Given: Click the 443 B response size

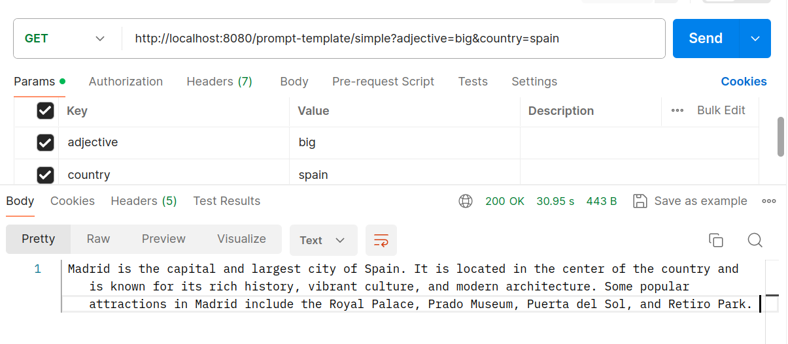Looking at the screenshot, I should 602,201.
